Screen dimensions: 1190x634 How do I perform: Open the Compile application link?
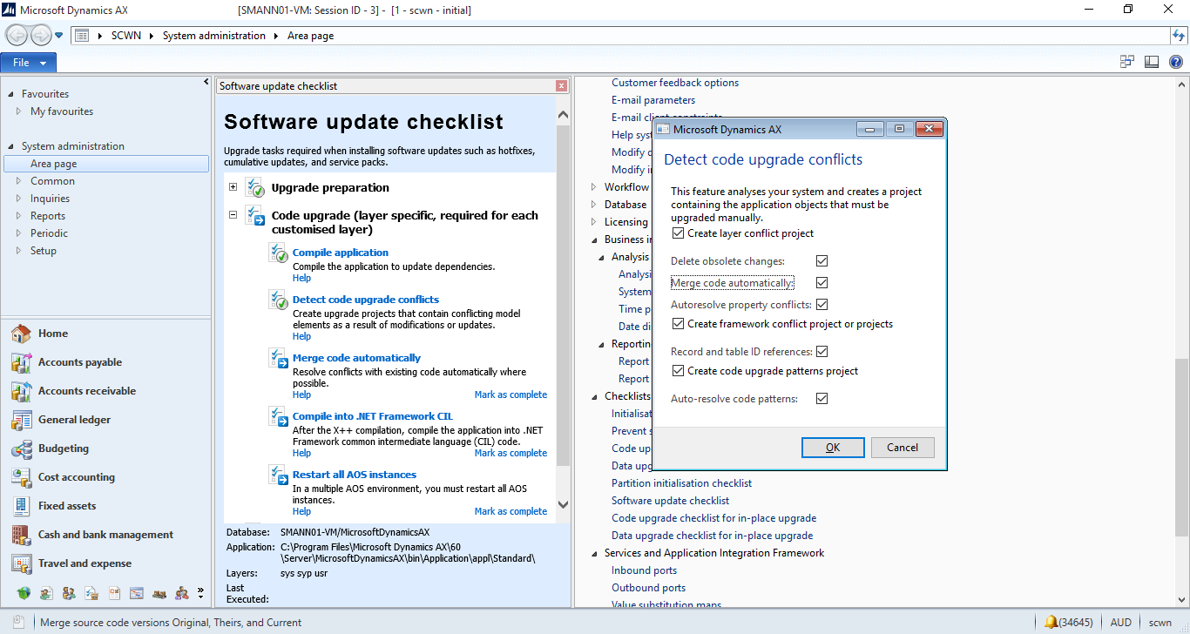pos(341,253)
